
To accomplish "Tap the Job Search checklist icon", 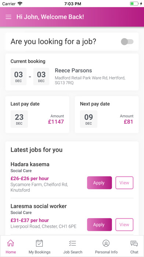I will click(x=73, y=243).
